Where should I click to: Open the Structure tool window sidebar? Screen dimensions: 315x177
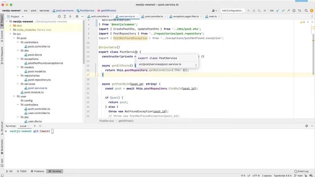[x=2, y=128]
